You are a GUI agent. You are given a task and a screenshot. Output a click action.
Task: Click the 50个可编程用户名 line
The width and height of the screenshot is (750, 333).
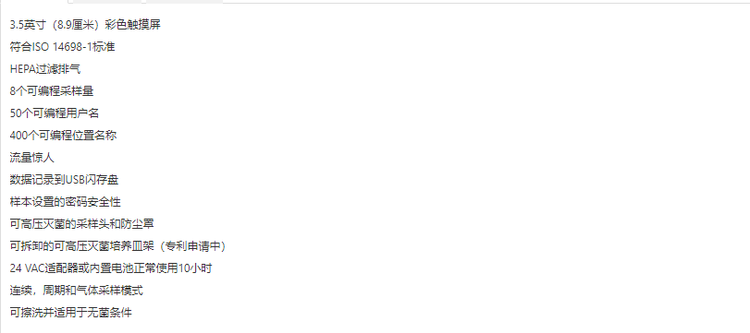tap(55, 113)
